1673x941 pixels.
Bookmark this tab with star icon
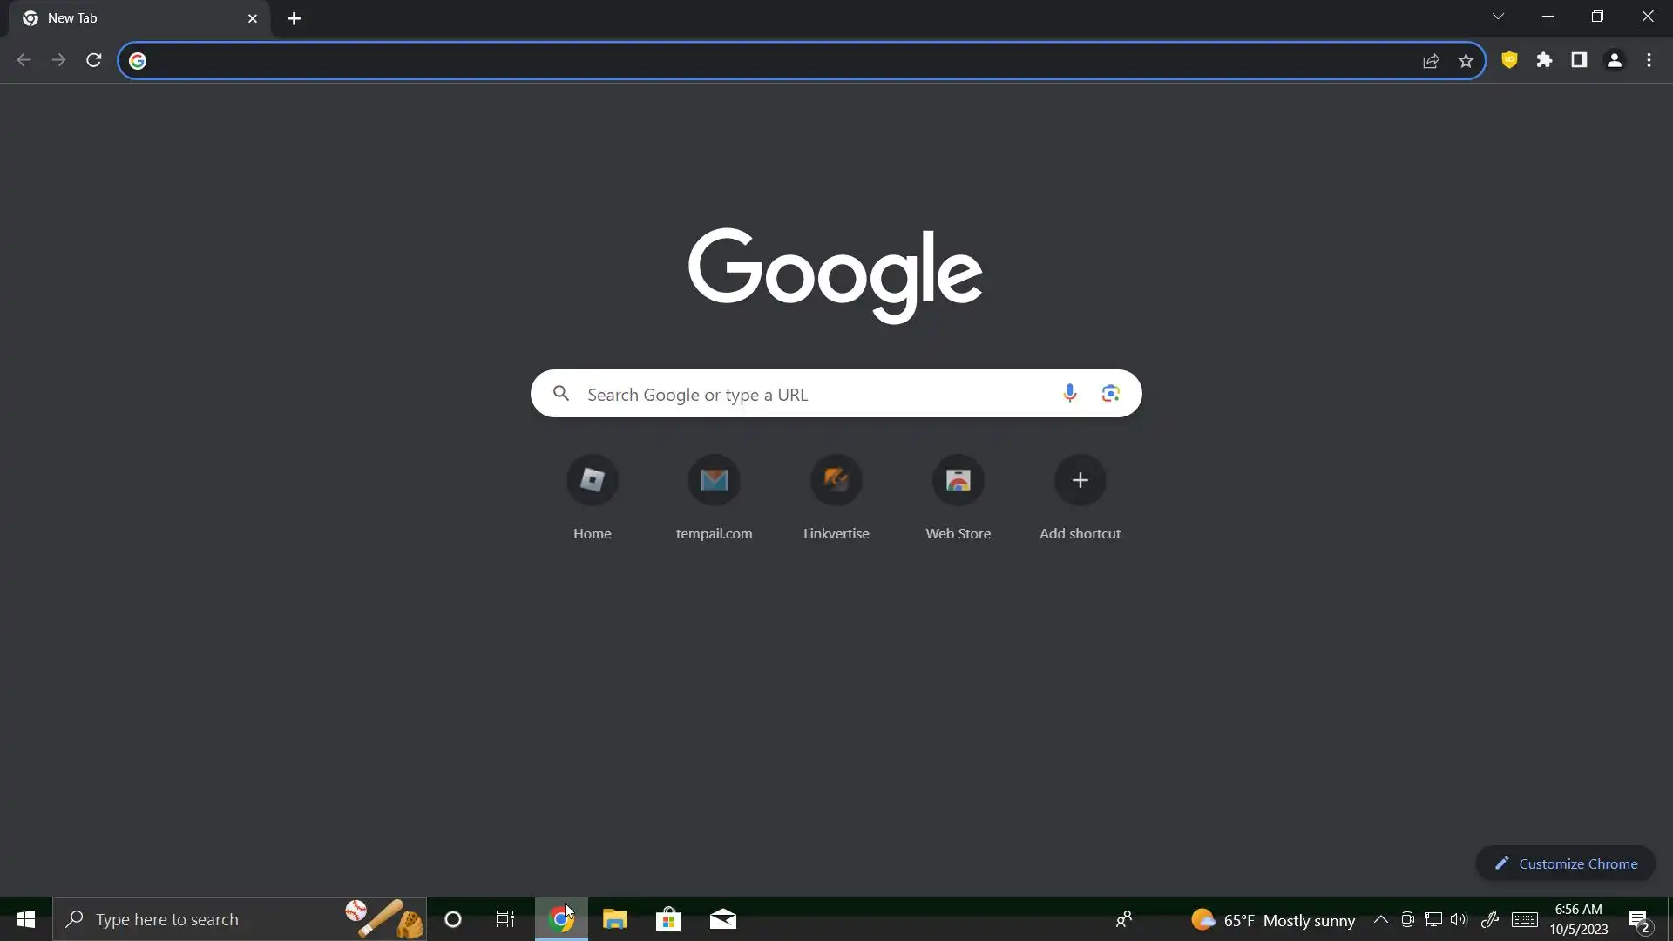(1466, 60)
